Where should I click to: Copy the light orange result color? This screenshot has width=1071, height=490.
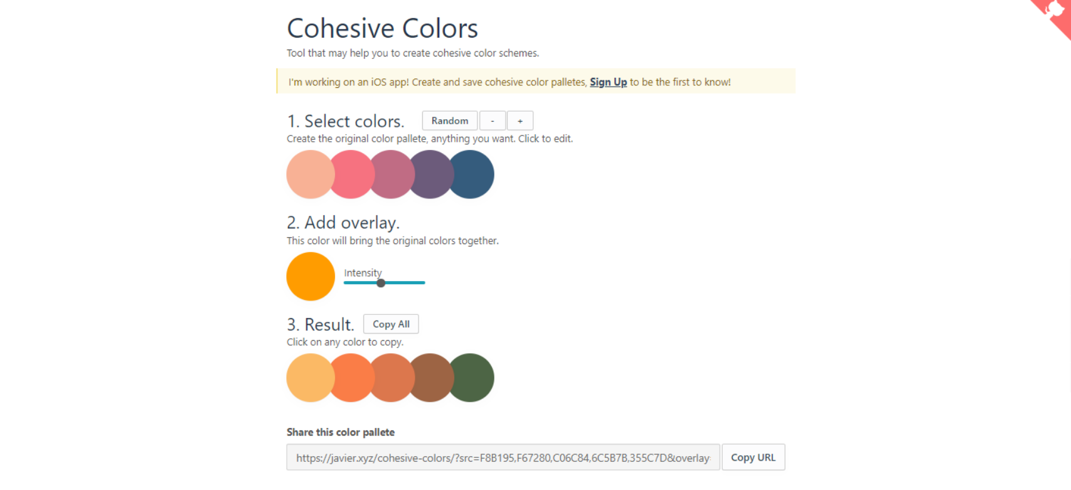click(x=307, y=378)
